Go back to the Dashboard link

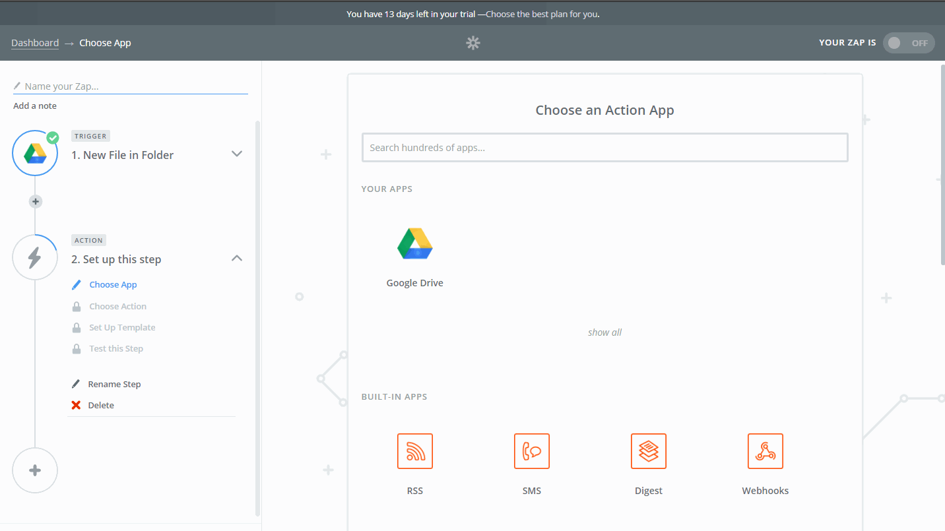coord(35,43)
